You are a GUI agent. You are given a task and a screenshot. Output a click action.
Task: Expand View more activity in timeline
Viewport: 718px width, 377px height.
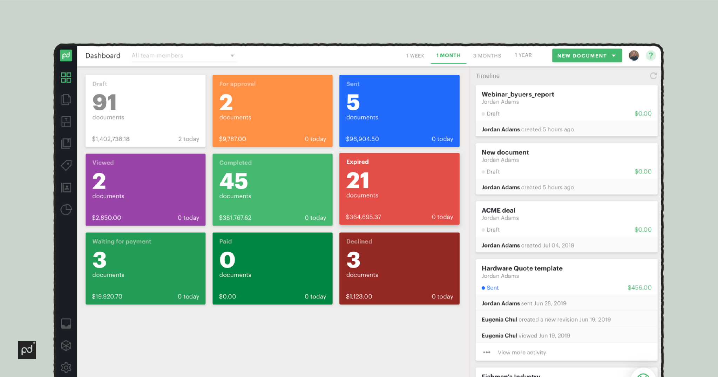(x=521, y=352)
